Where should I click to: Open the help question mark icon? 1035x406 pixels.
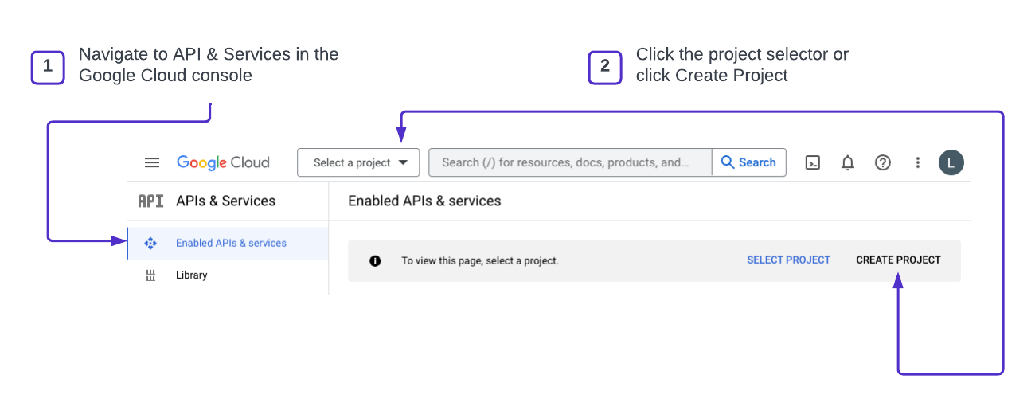click(882, 162)
